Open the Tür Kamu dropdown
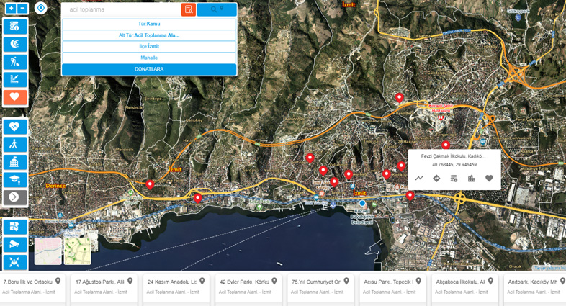 tap(149, 24)
